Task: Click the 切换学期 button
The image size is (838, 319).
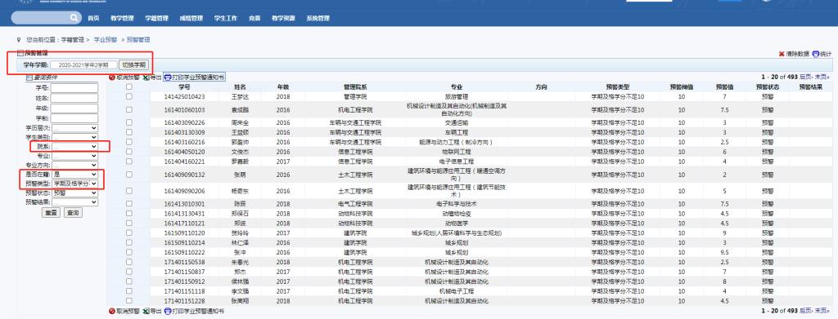Action: tap(133, 64)
